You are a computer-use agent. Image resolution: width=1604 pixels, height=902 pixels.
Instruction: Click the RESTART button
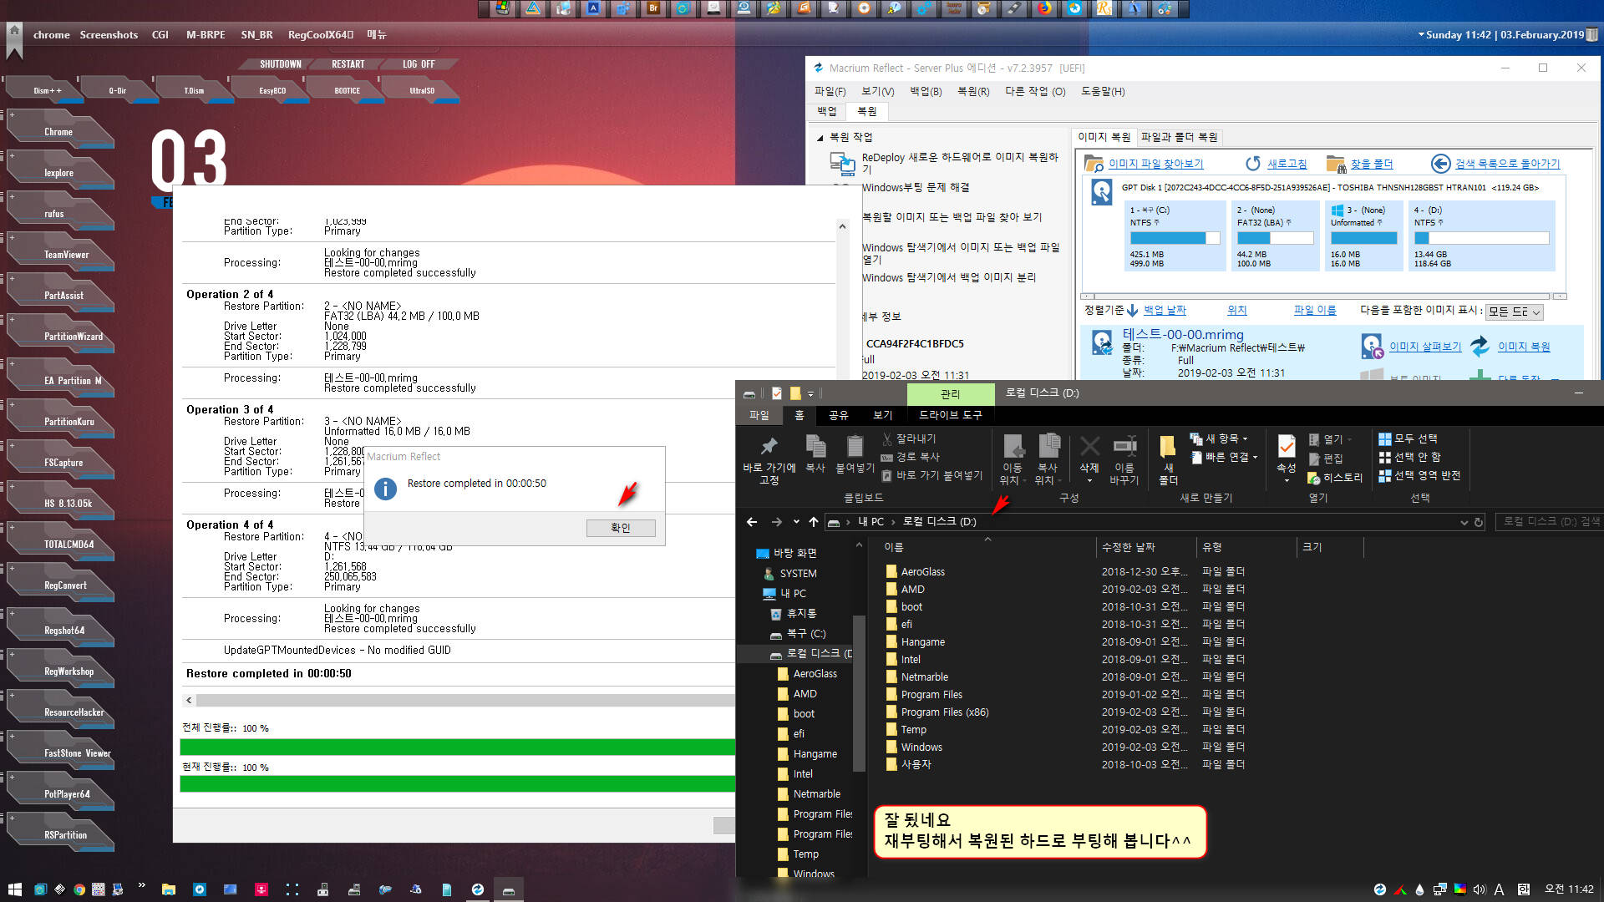[x=348, y=64]
